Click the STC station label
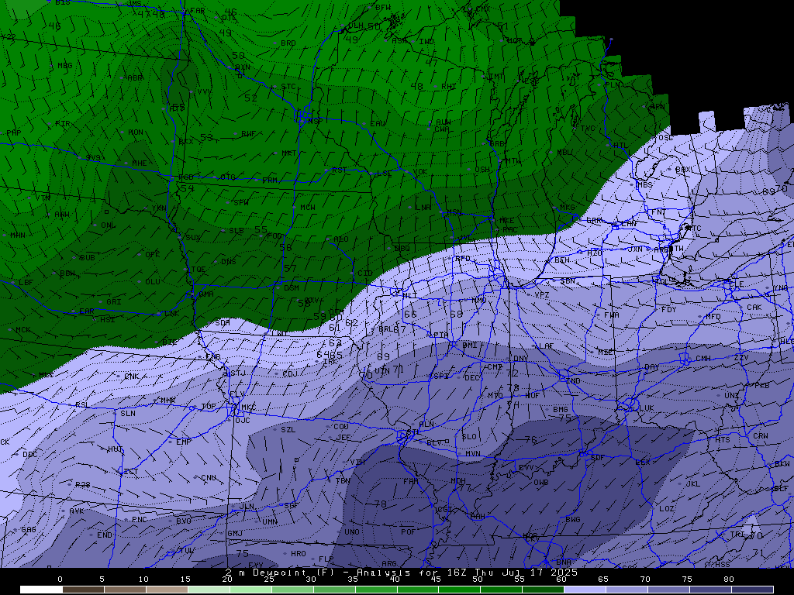The image size is (794, 595). pyautogui.click(x=288, y=87)
